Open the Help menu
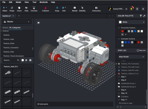148x109 pixels. [53, 2]
